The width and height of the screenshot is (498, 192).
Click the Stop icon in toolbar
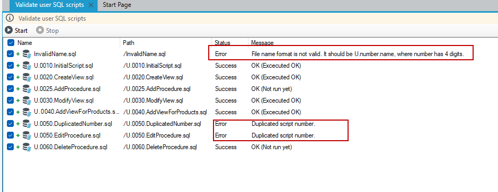(40, 31)
